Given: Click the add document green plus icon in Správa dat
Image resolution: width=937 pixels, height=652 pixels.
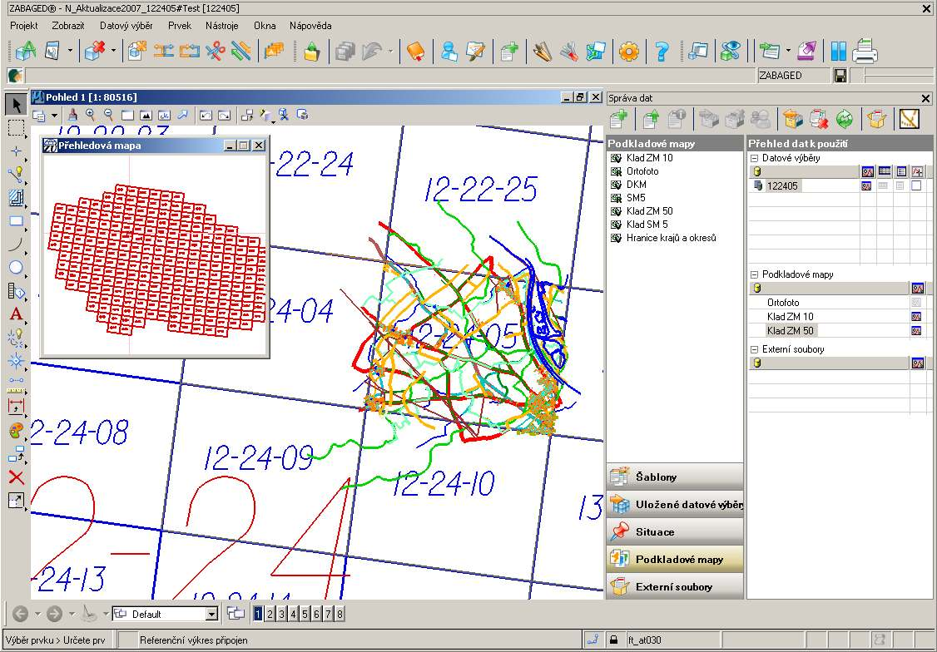Looking at the screenshot, I should (619, 120).
